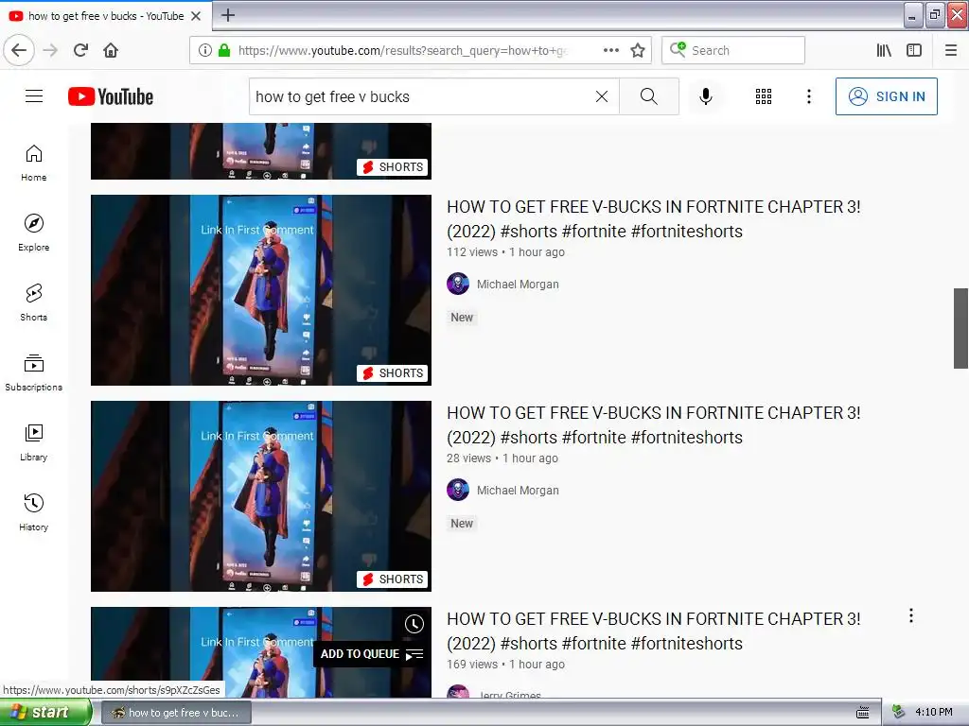This screenshot has width=969, height=726.
Task: Click the SIGN IN button
Action: (886, 96)
